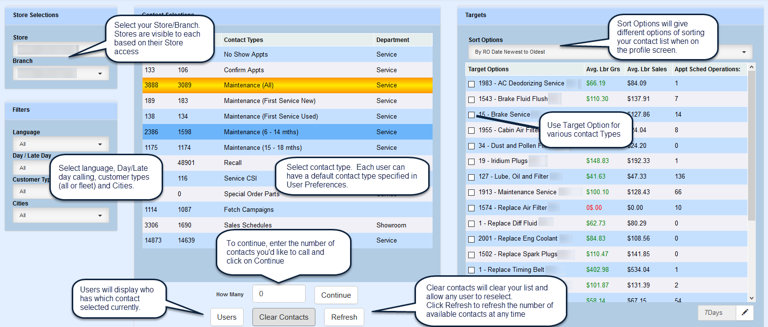Tick the Replace Timing Belt checkbox
Viewport: 768px width, 327px height.
[471, 270]
